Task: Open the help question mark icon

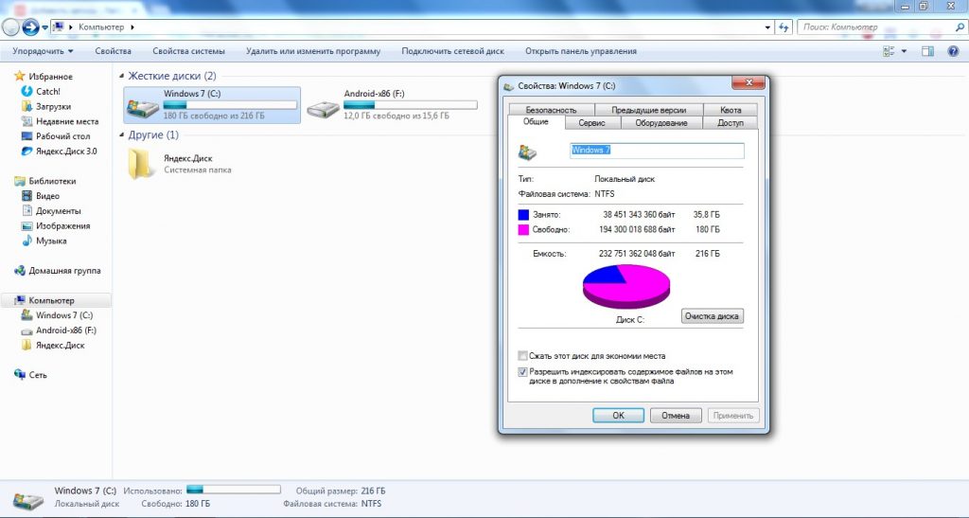Action: click(953, 51)
